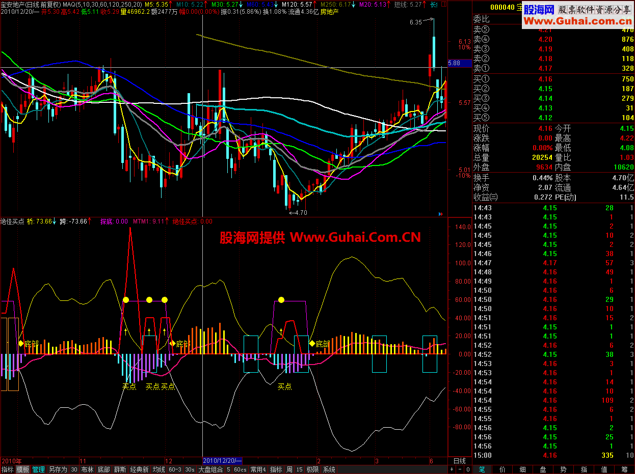Click the 6.35 high price label
The width and height of the screenshot is (635, 474).
(x=416, y=22)
